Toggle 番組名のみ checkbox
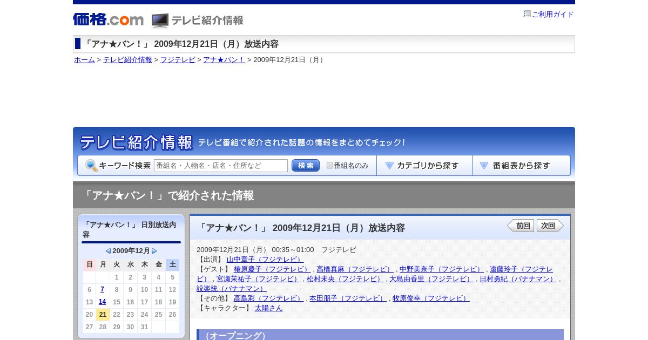This screenshot has height=340, width=648. pyautogui.click(x=330, y=165)
